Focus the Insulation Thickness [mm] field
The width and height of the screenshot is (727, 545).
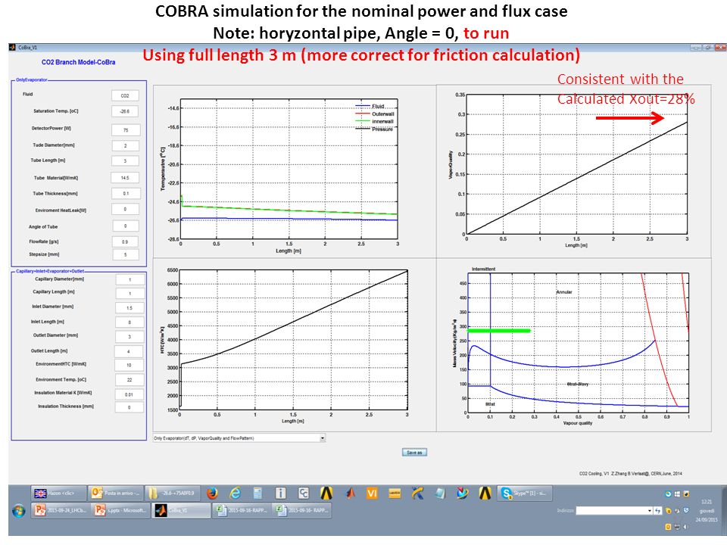129,408
